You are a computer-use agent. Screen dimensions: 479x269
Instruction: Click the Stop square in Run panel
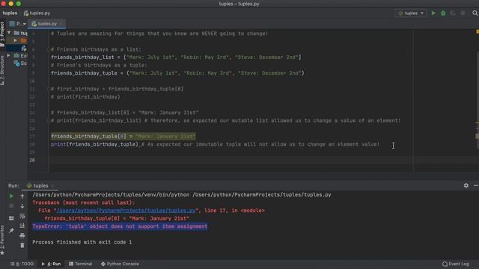pyautogui.click(x=11, y=206)
